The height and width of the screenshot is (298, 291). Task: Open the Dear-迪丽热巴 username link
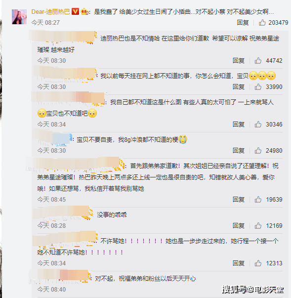click(x=50, y=12)
